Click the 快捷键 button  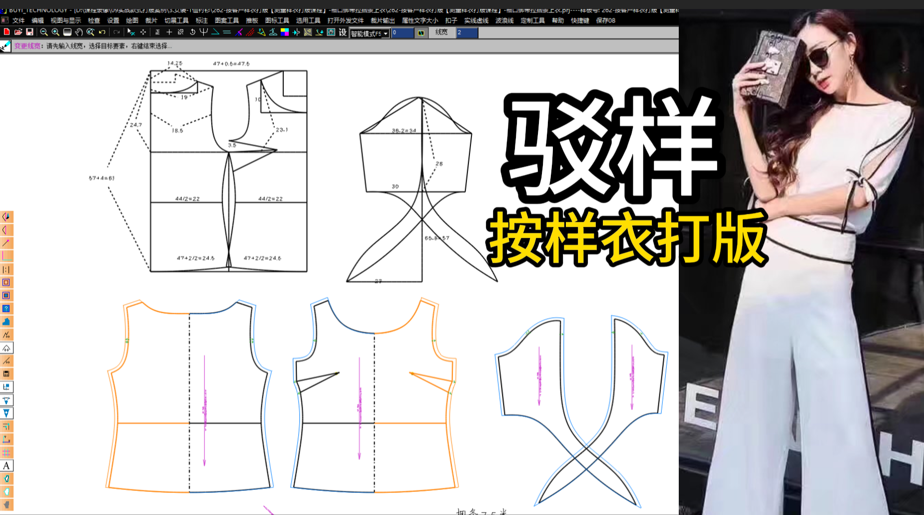[x=580, y=20]
